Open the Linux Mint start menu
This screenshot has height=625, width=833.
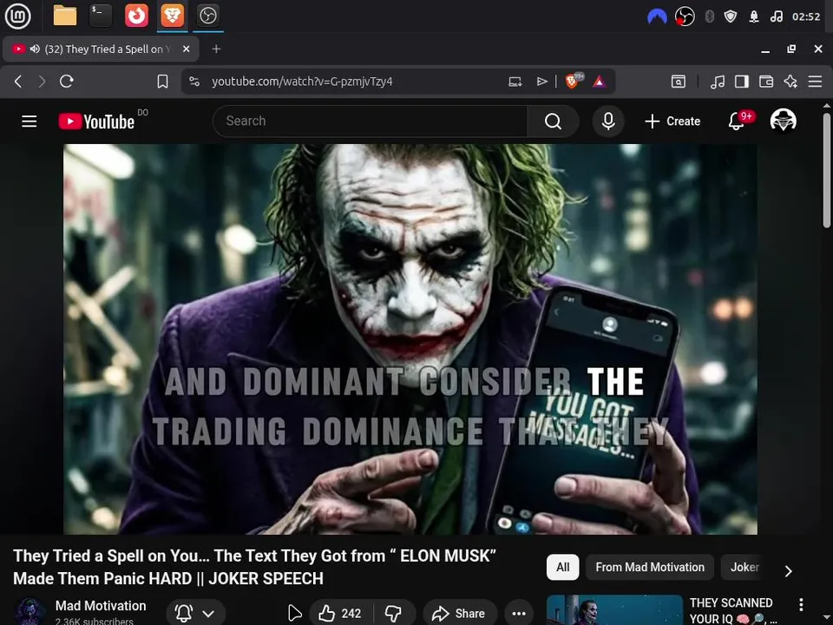click(x=17, y=16)
